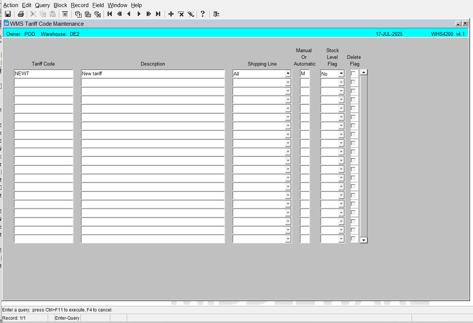Click the Copy icon in toolbar

click(x=43, y=14)
